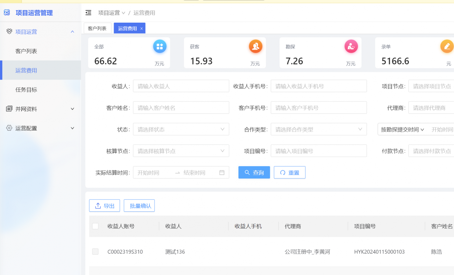Image resolution: width=454 pixels, height=275 pixels.
Task: Click the 7.26 勘探 value
Action: click(x=294, y=61)
